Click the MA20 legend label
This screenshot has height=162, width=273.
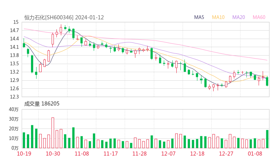(x=239, y=17)
